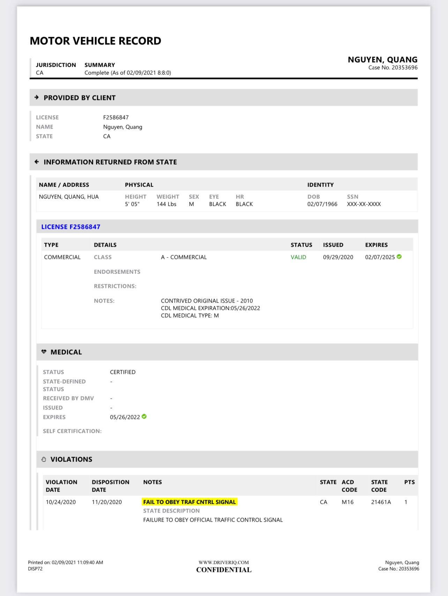Select the MOTOR VEHICLE RECORD title

pyautogui.click(x=96, y=41)
